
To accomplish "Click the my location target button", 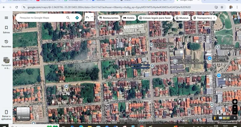I will 235,102.
